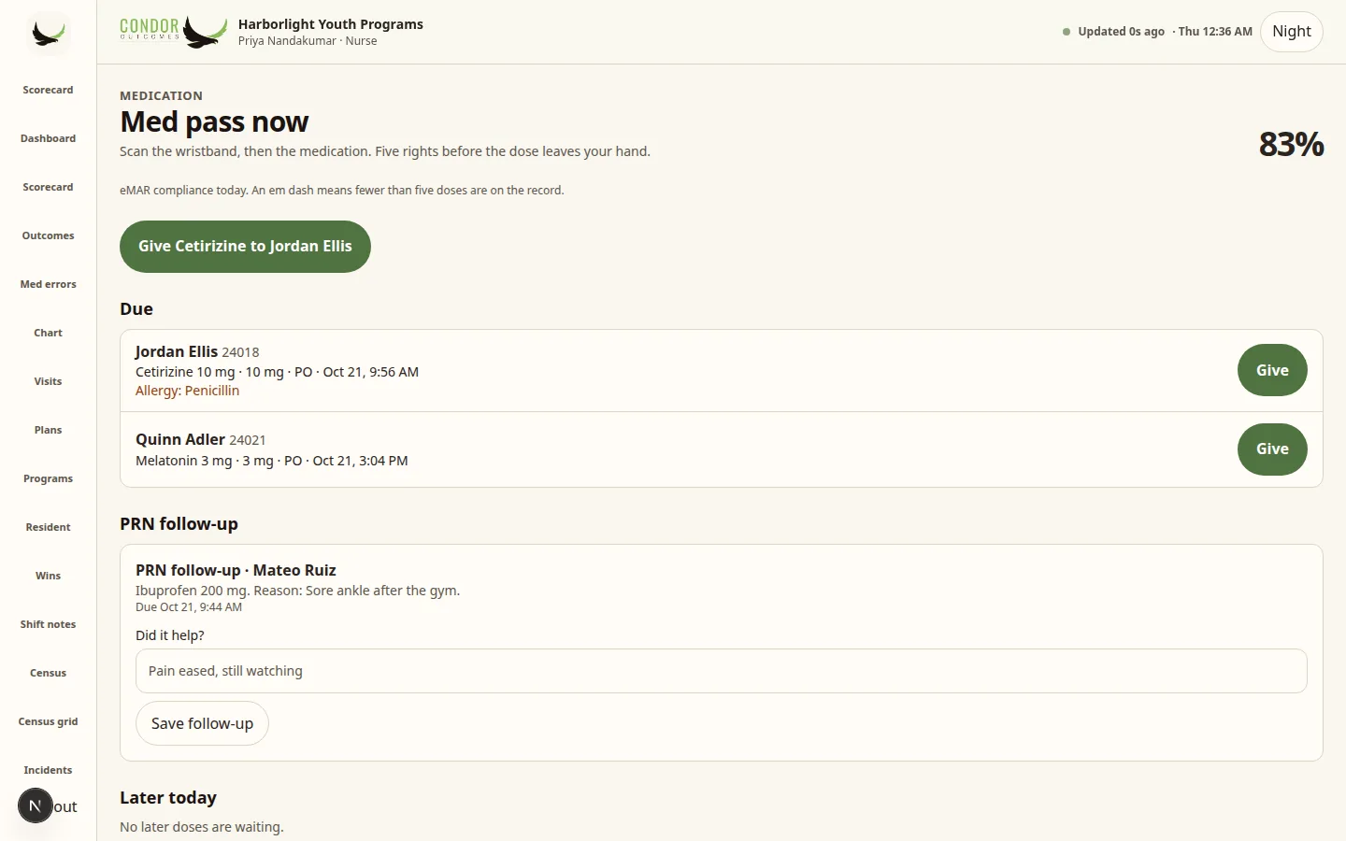
Task: Click the Condor Outcomes logo in the header
Action: [x=174, y=32]
